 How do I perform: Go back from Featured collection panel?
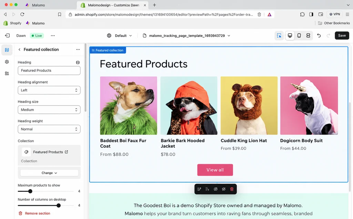[19, 50]
